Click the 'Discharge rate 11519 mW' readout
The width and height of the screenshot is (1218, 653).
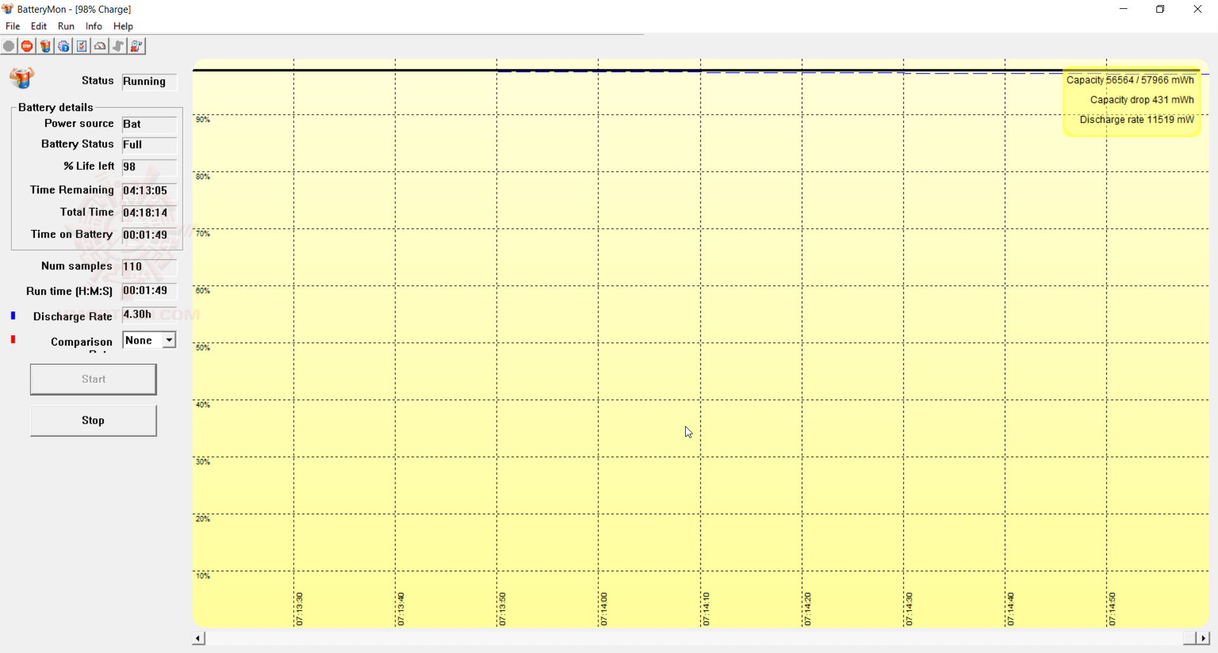[1137, 120]
